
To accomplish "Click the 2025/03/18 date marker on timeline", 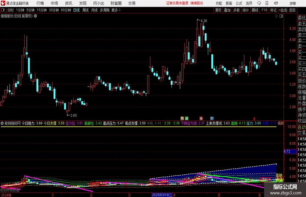I will coord(162,195).
